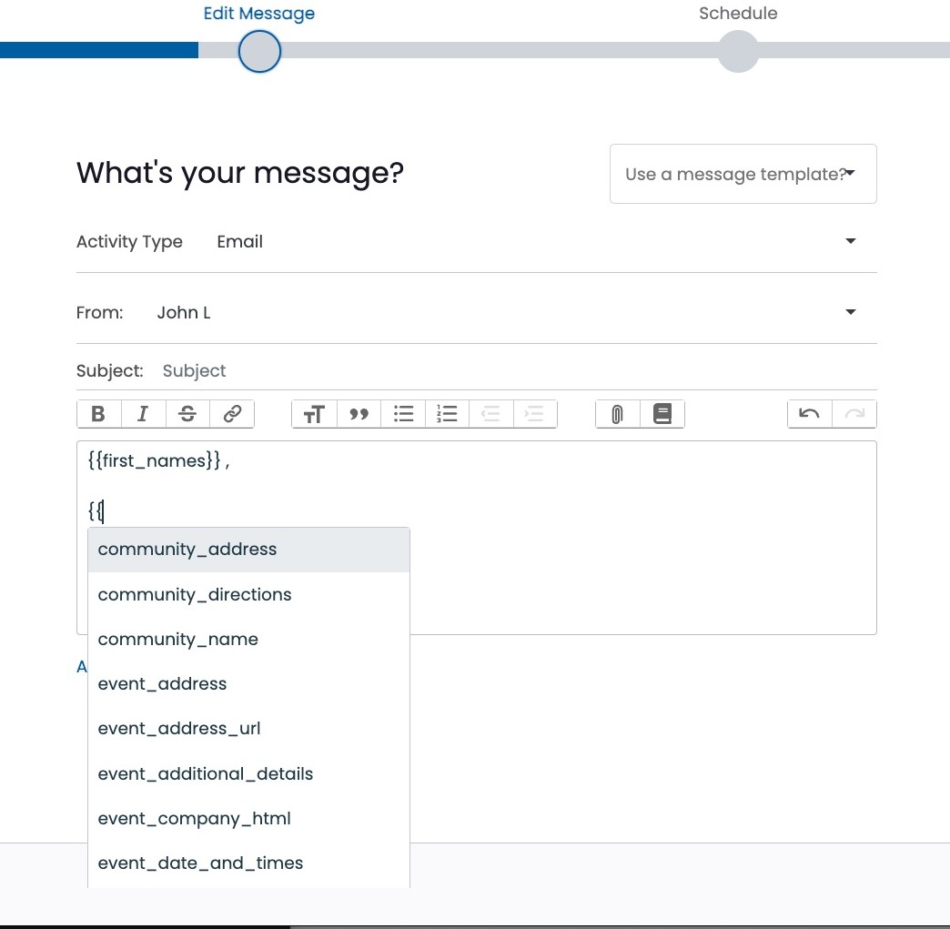Insert a hyperlink via the link icon

coord(232,414)
